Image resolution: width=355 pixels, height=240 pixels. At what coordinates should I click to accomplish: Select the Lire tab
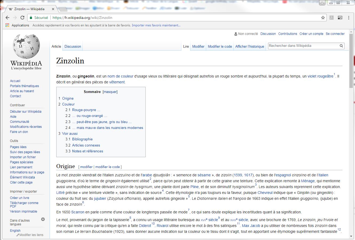coord(186,46)
